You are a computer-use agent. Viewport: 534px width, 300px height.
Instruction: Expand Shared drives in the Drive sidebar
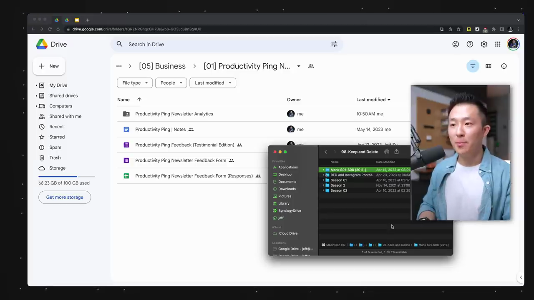pos(36,96)
